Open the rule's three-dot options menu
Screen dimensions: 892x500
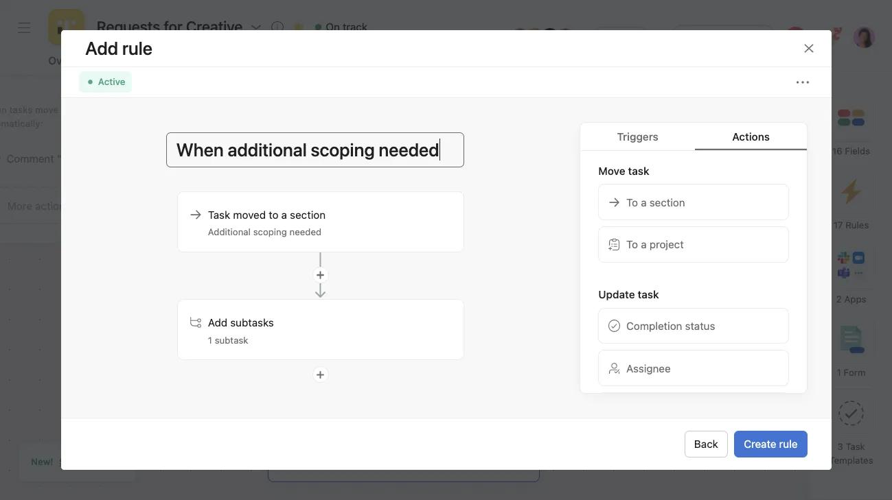802,82
